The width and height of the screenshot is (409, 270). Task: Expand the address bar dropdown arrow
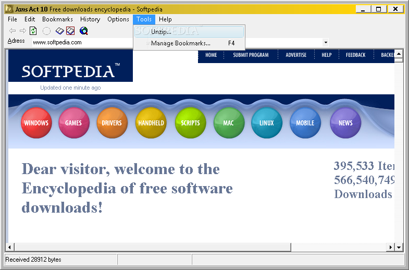pos(326,42)
